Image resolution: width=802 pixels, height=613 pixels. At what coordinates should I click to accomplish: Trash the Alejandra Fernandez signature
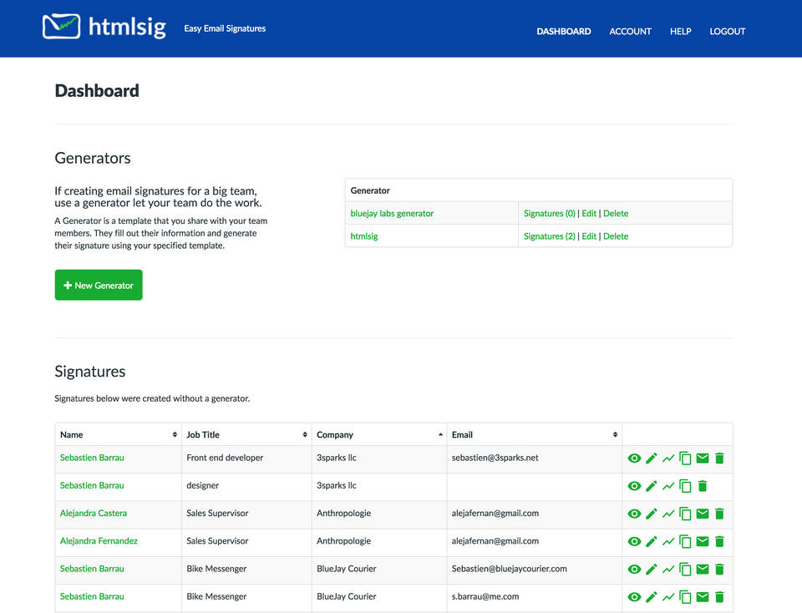[x=719, y=541]
